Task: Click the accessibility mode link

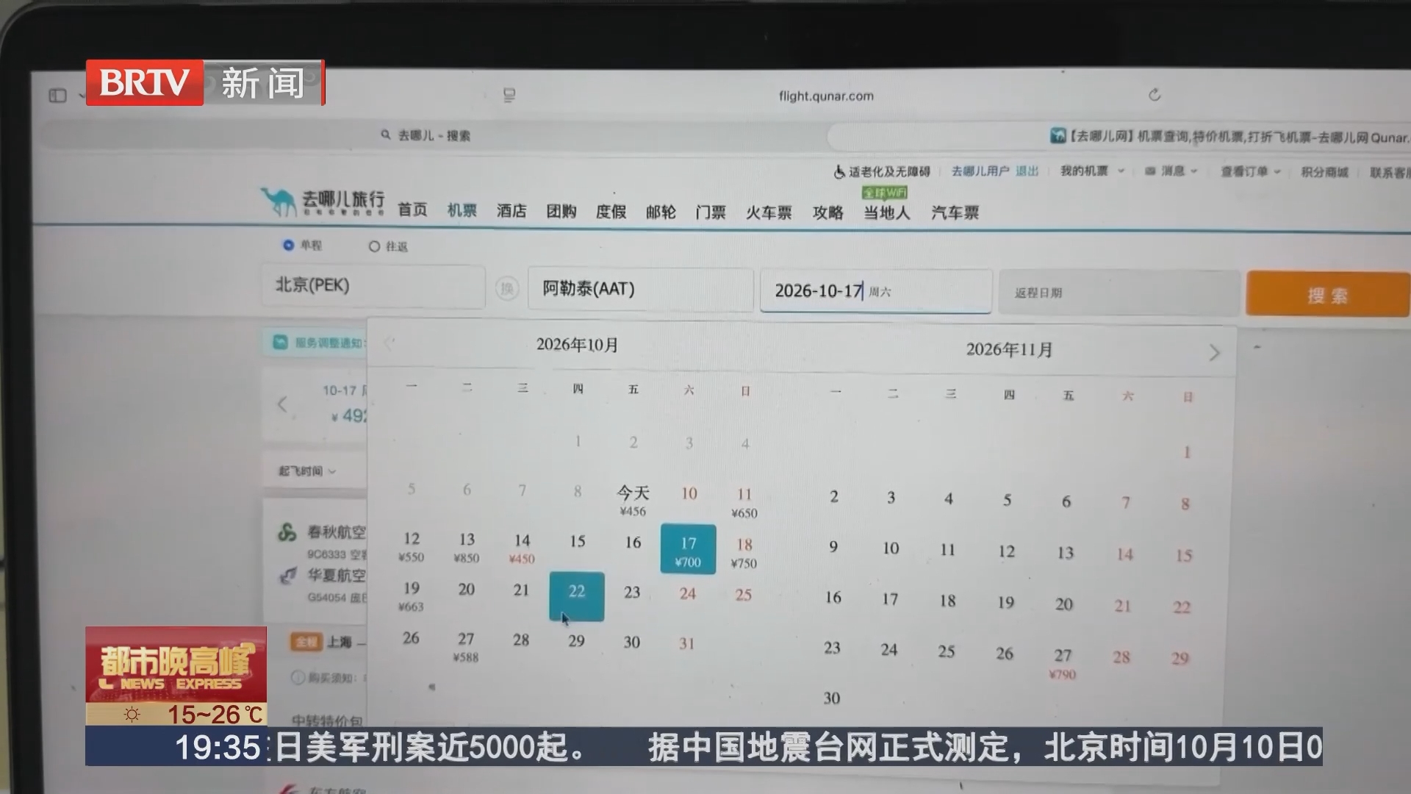Action: tap(889, 171)
